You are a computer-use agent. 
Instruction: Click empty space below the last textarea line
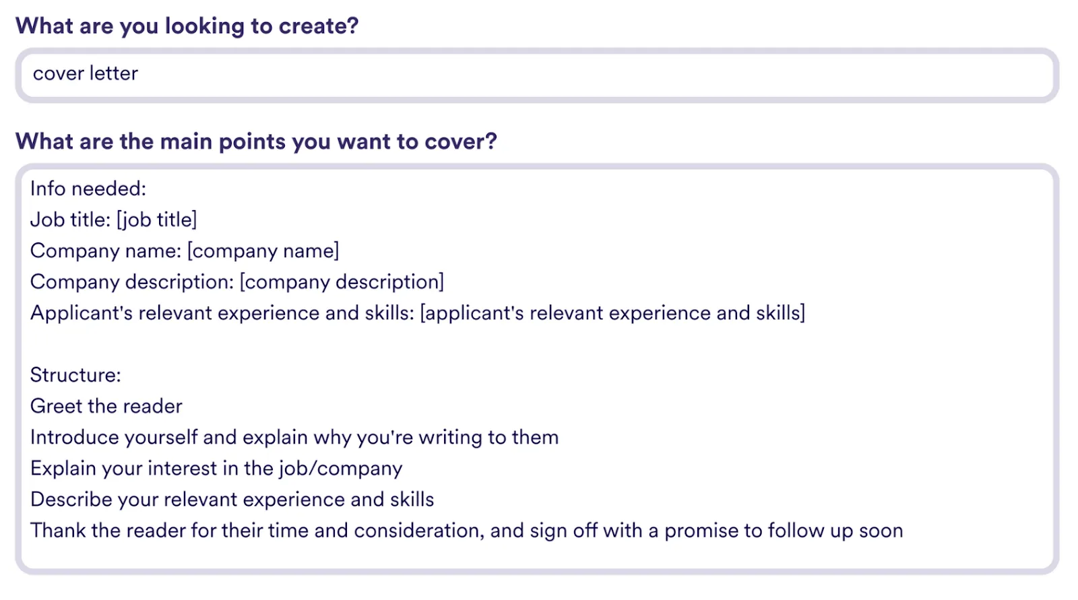pyautogui.click(x=537, y=556)
